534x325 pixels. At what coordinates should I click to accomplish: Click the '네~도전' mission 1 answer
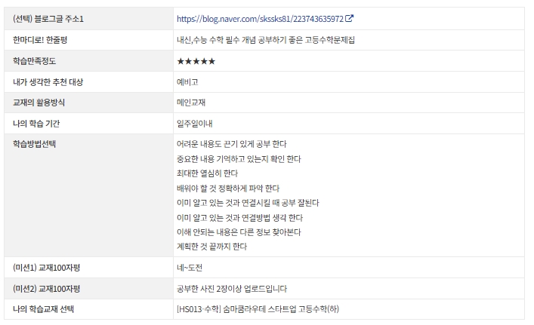coord(189,268)
